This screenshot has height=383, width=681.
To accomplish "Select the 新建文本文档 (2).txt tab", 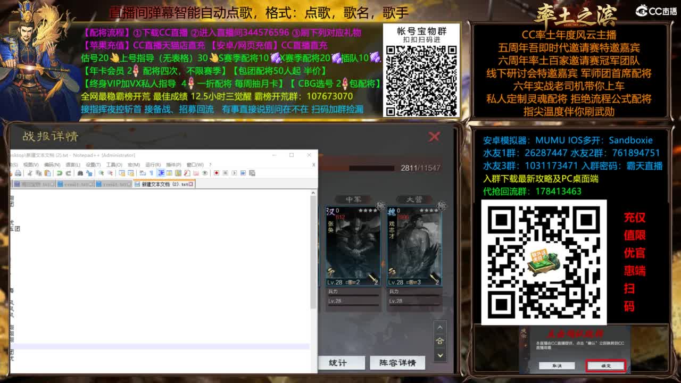I will [164, 184].
